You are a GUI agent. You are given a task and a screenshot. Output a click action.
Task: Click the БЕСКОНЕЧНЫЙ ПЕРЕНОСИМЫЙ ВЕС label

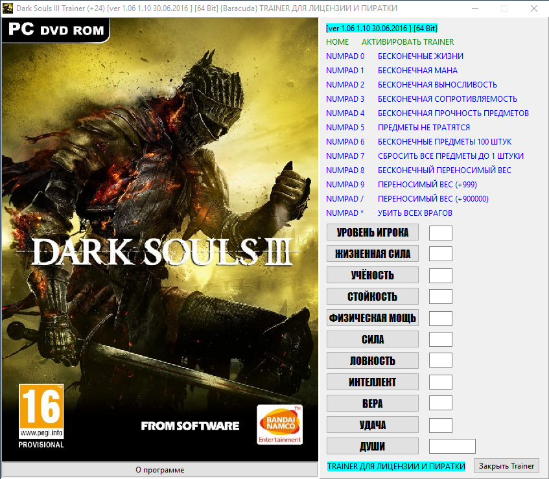[x=444, y=170]
